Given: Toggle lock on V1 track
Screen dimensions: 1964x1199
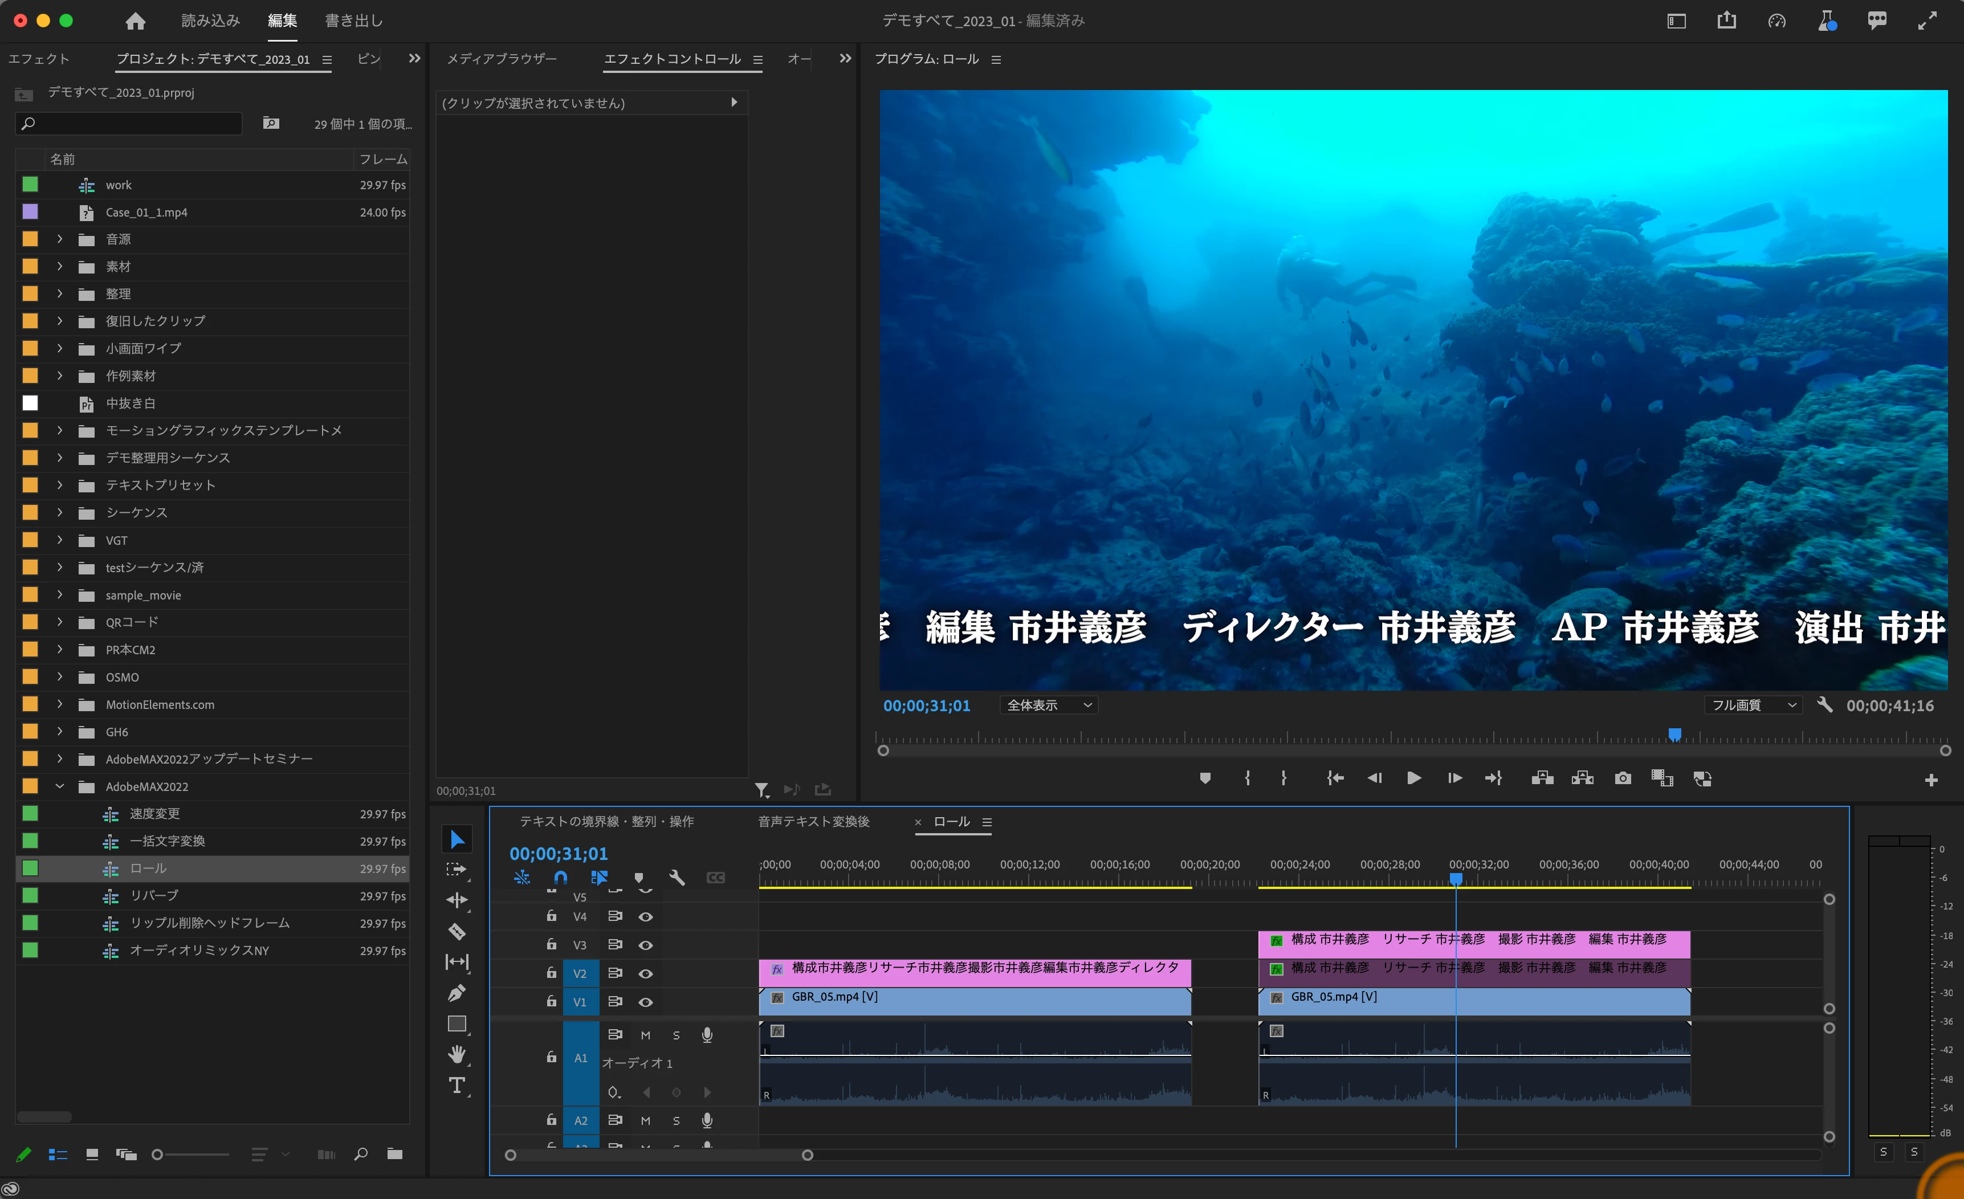Looking at the screenshot, I should (551, 1001).
